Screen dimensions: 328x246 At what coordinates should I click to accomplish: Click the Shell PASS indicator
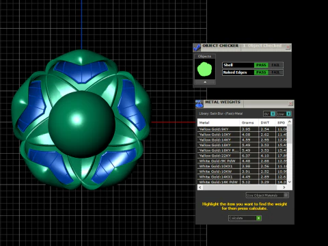(261, 65)
